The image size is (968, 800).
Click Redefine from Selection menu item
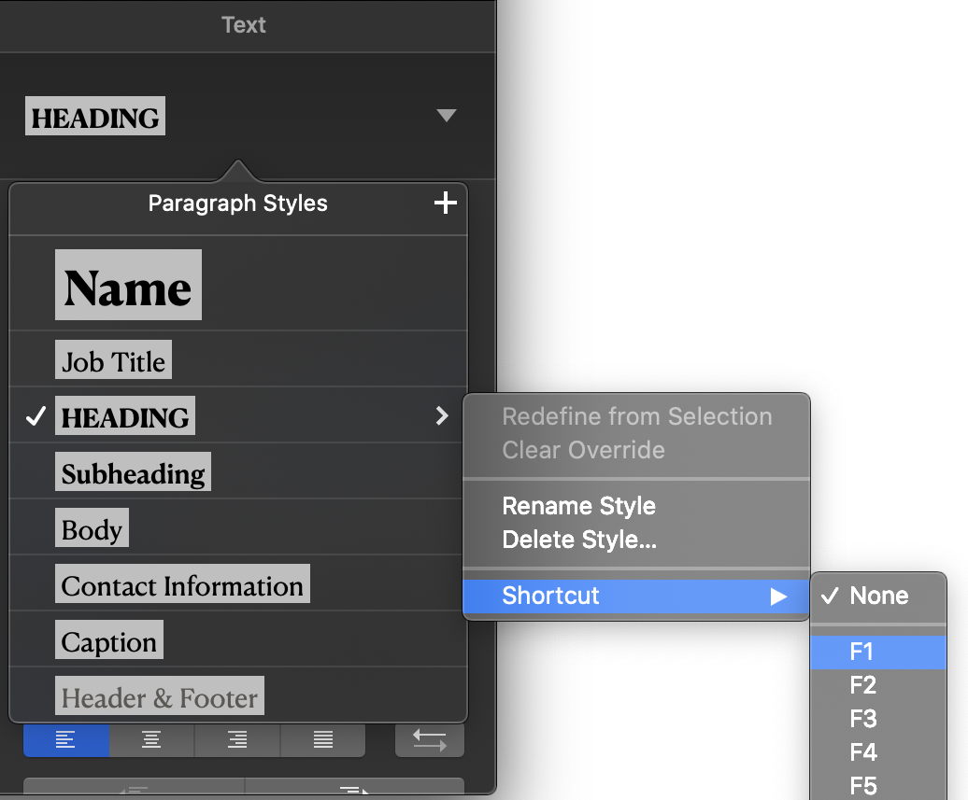pyautogui.click(x=636, y=417)
